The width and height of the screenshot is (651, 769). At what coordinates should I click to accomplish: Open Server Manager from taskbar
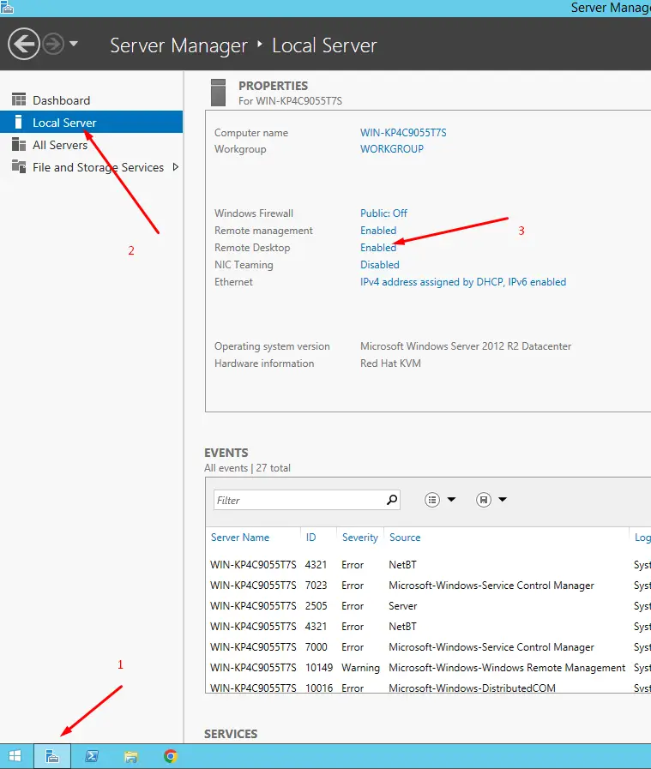click(x=52, y=756)
